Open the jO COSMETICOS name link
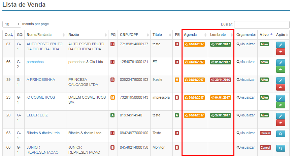The image size is (293, 156). click(x=40, y=97)
